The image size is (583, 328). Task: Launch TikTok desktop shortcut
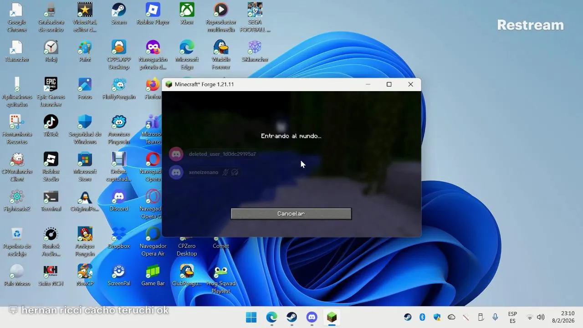pos(51,126)
